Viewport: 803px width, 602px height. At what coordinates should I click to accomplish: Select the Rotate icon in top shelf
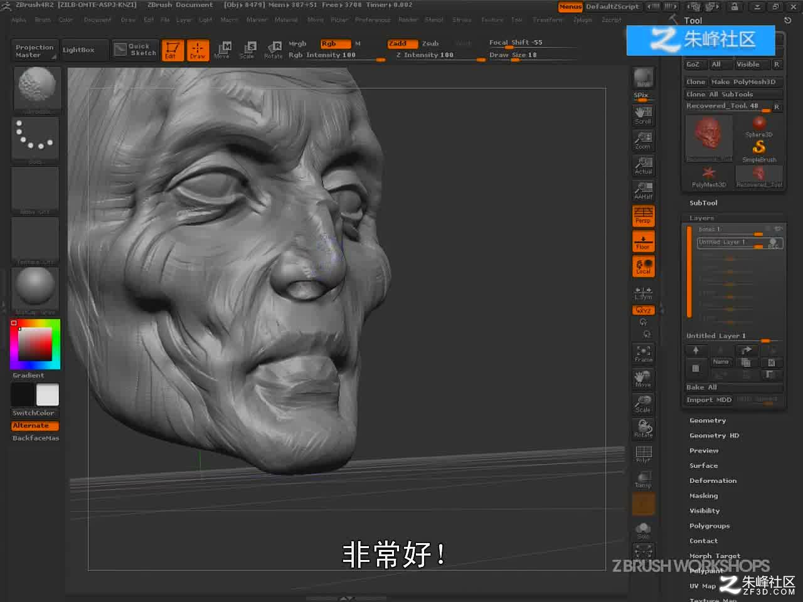click(x=273, y=50)
